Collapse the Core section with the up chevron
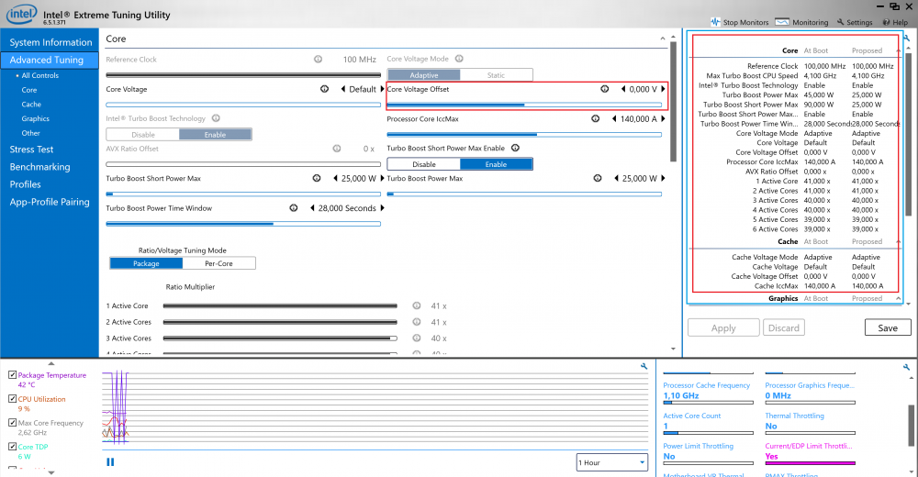The image size is (918, 477). pos(662,39)
